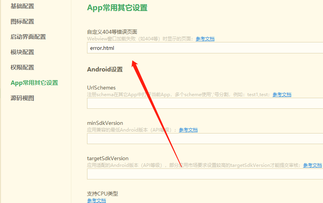Image resolution: width=323 pixels, height=203 pixels.
Task: Click the 自定义404等错误页面 label text
Action: [x=112, y=32]
